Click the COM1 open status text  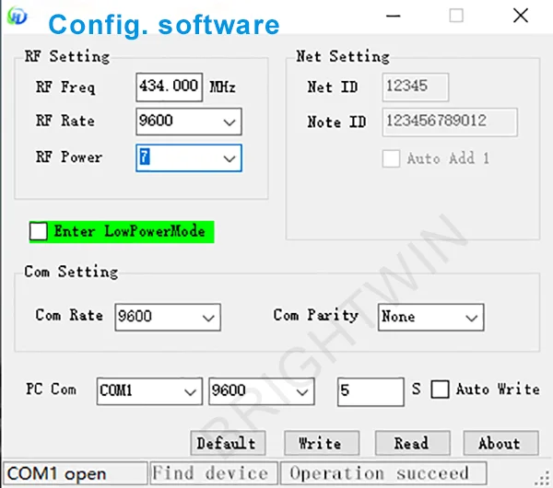click(56, 474)
